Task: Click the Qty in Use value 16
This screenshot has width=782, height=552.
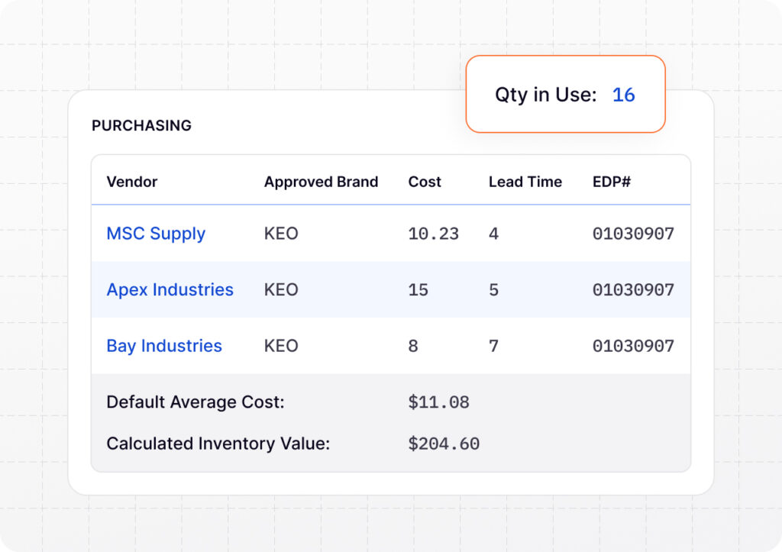Action: click(x=623, y=95)
